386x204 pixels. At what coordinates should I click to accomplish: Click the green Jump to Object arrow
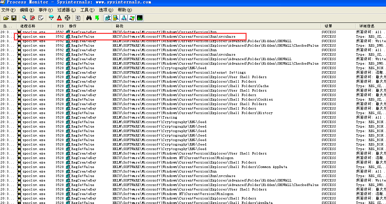[x=97, y=18]
